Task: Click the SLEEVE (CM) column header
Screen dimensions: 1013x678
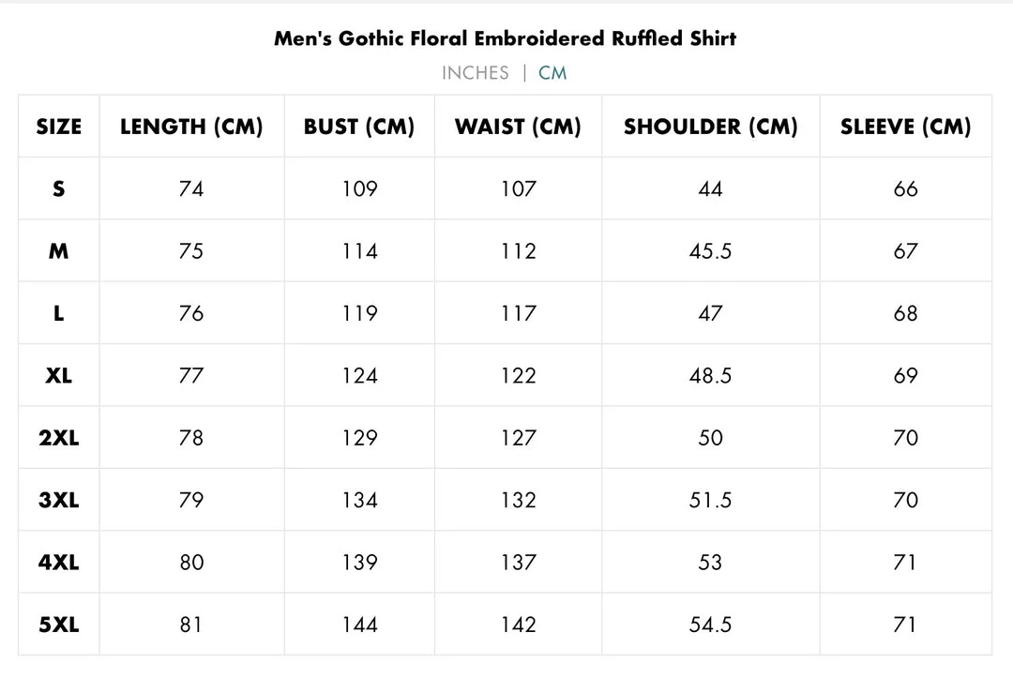Action: tap(905, 127)
